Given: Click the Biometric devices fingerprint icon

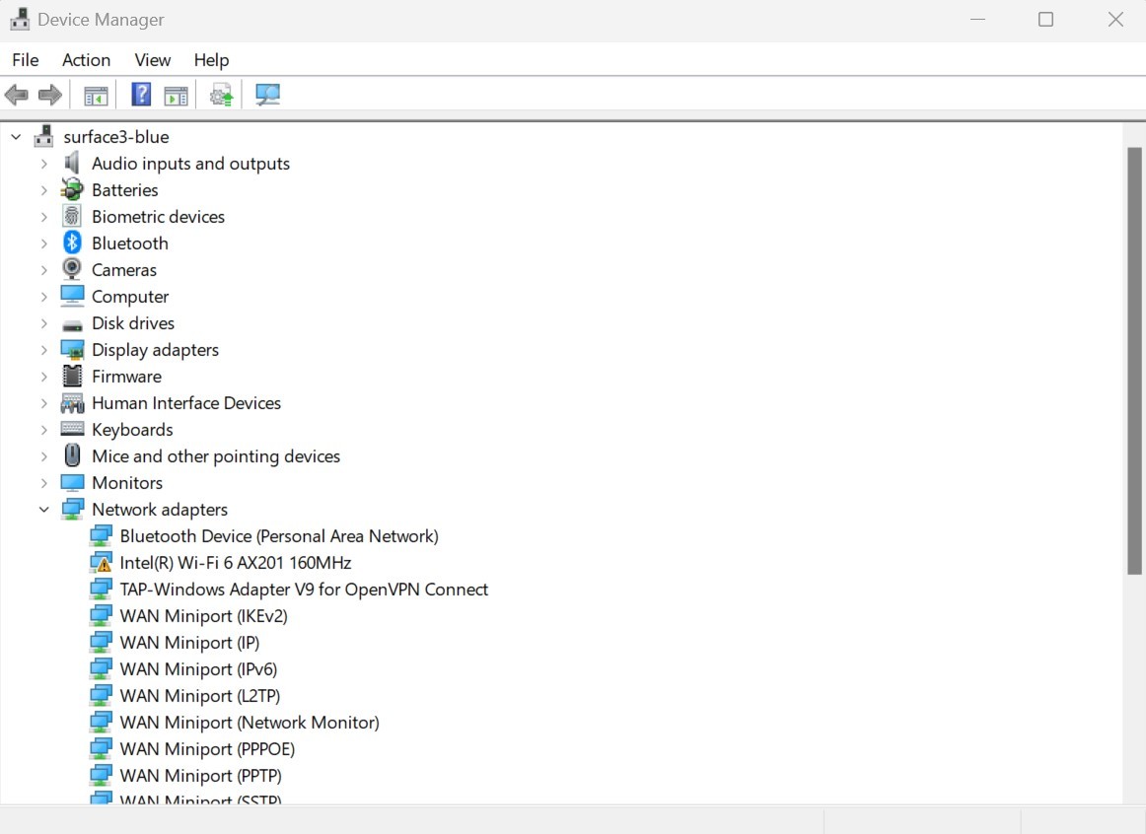Looking at the screenshot, I should (72, 216).
